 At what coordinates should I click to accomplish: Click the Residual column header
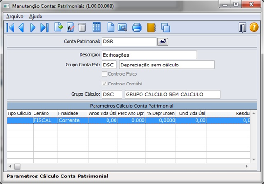coord(228,113)
